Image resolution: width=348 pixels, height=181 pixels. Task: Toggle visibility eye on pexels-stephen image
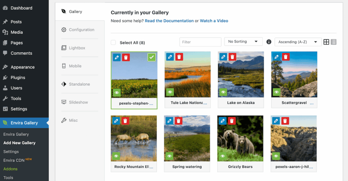tap(117, 92)
